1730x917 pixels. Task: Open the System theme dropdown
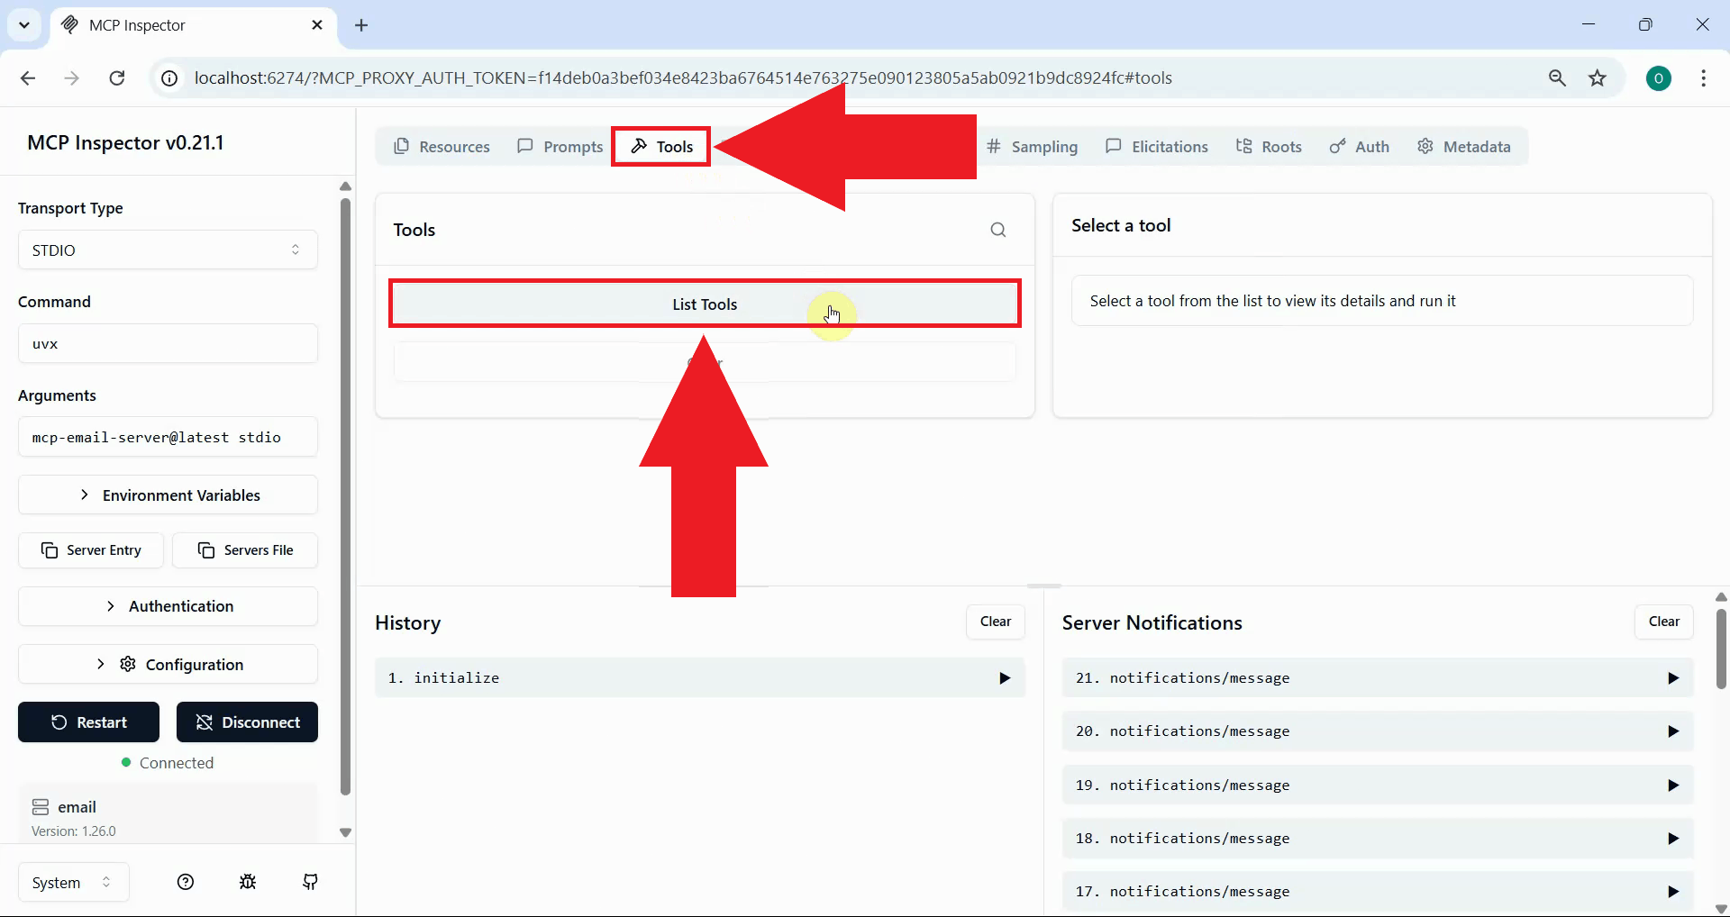[72, 882]
